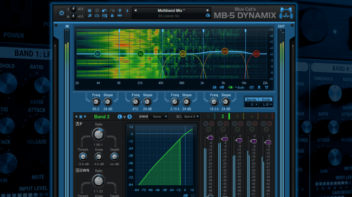The image size is (352, 197).
Task: Toggle the plugin power bypass button
Action: (x=62, y=13)
